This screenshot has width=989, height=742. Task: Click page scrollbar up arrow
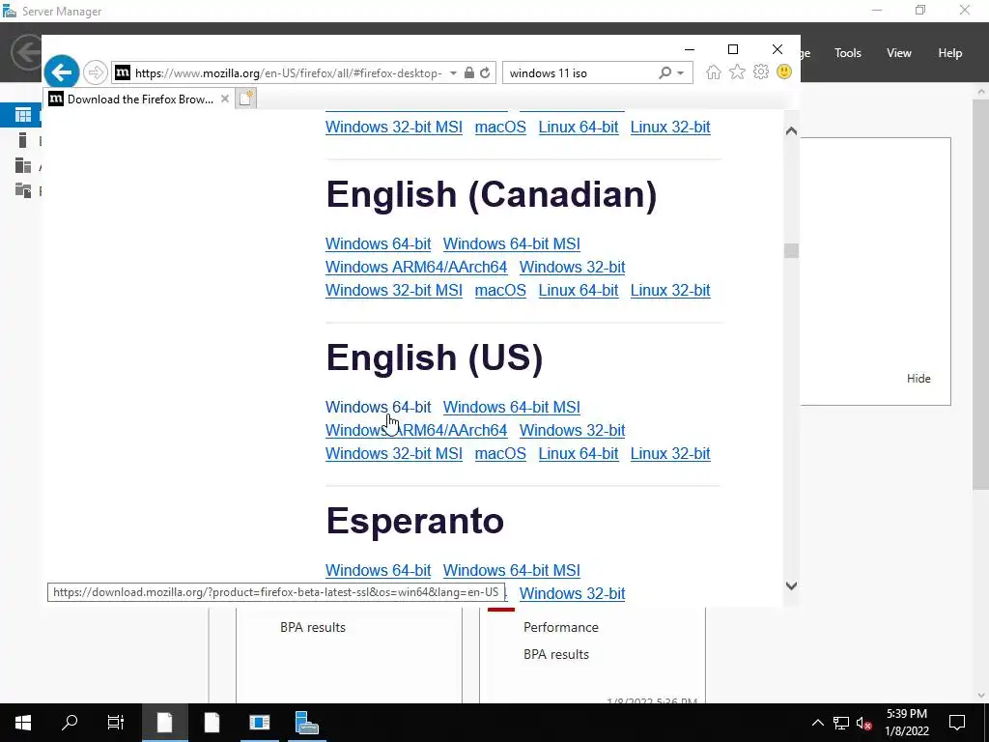pos(792,130)
